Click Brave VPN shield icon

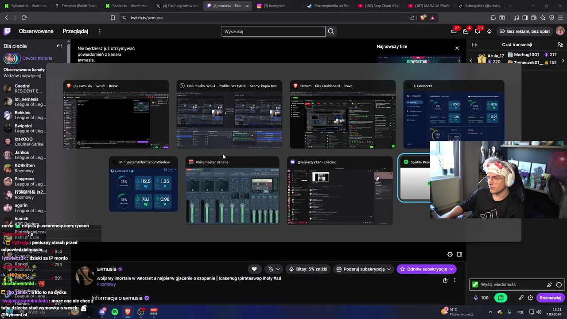pos(551,18)
